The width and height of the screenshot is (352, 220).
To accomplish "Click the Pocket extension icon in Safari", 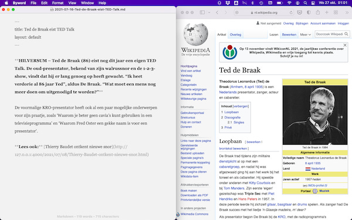I will [299, 12].
